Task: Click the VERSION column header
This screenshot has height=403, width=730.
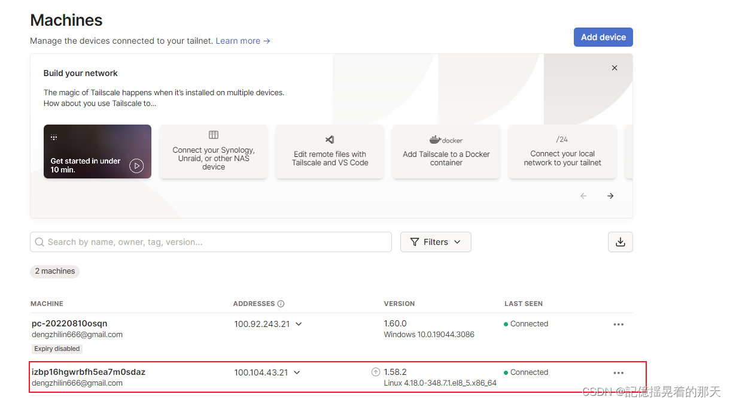Action: (x=399, y=304)
